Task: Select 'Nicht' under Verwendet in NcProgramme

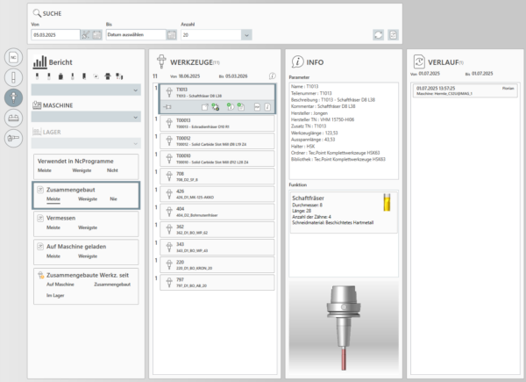Action: (x=112, y=170)
